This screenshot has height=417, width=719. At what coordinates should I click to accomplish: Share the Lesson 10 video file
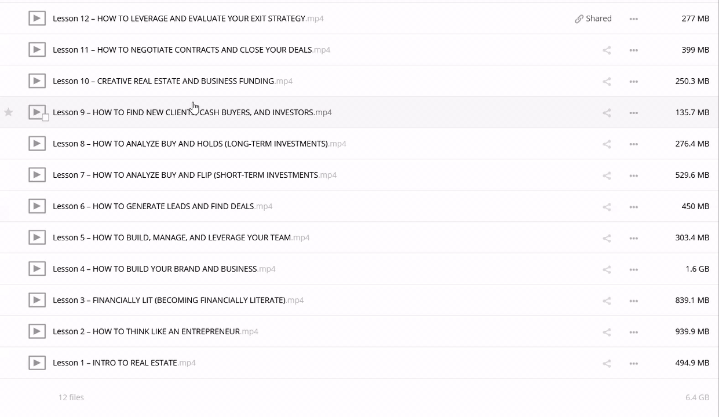coord(607,82)
